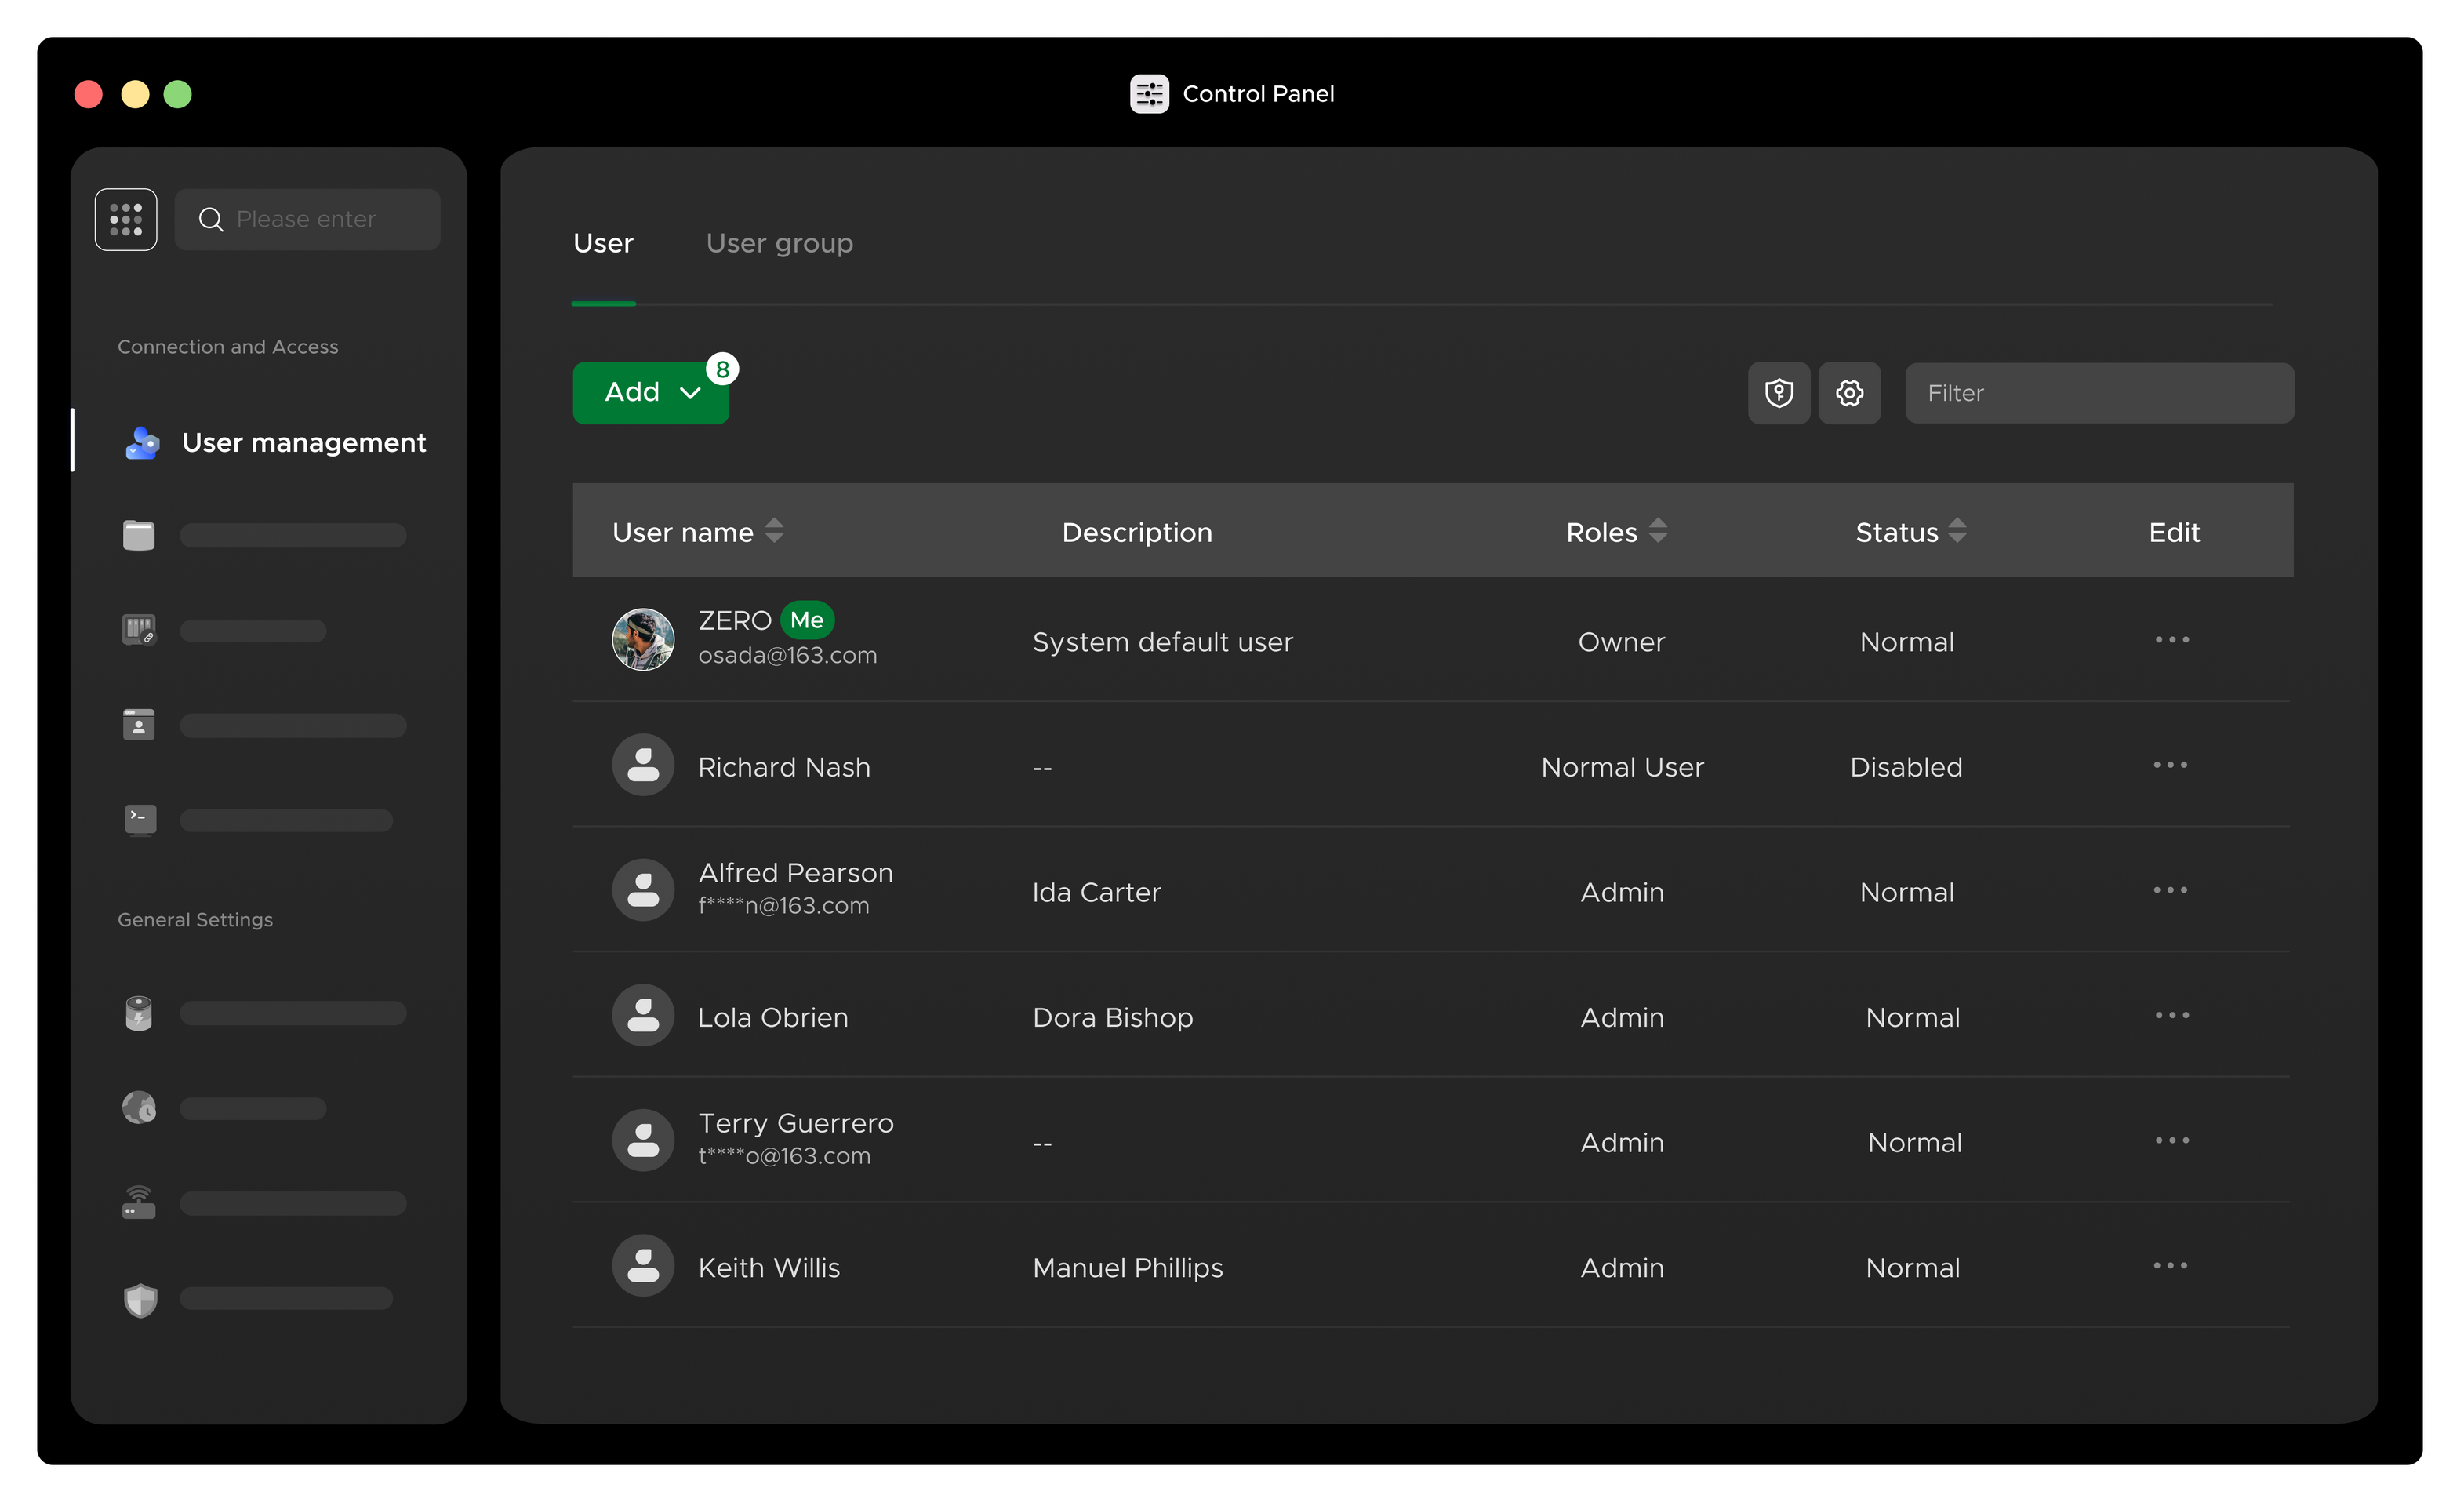
Task: Sort by the User name column
Action: 774,531
